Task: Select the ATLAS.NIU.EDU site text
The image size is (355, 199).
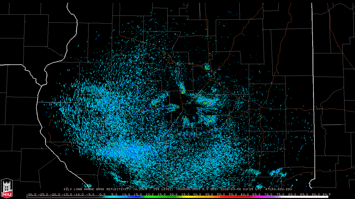Action: click(278, 189)
